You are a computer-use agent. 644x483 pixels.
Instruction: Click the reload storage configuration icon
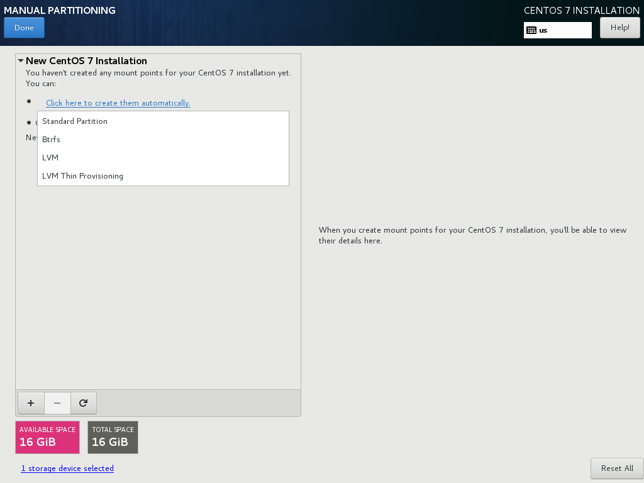pyautogui.click(x=84, y=403)
